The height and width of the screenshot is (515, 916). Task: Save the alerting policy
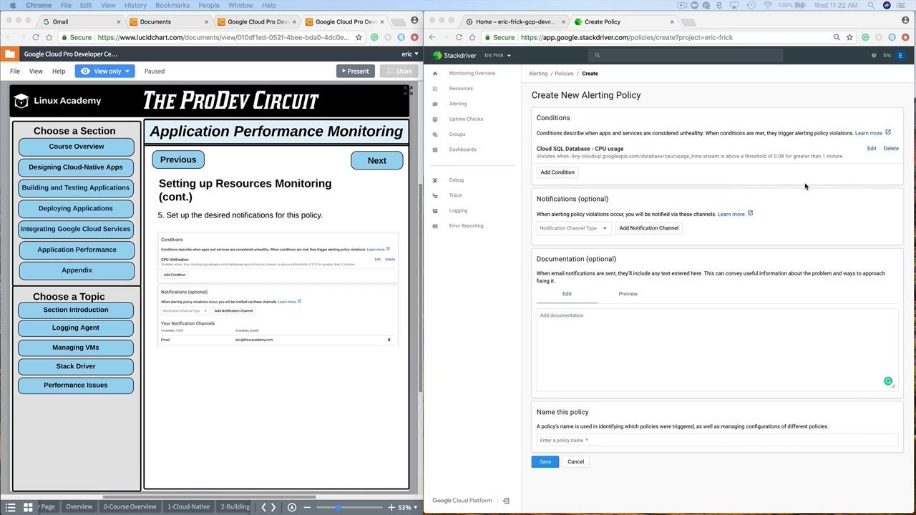click(x=545, y=462)
